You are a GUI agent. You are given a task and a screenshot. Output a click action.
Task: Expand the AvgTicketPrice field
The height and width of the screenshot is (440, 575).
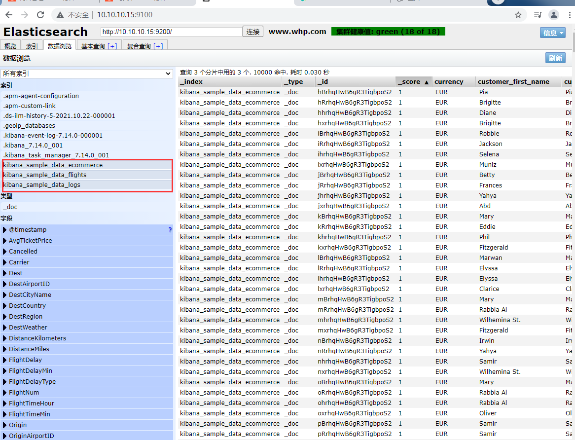pos(5,241)
